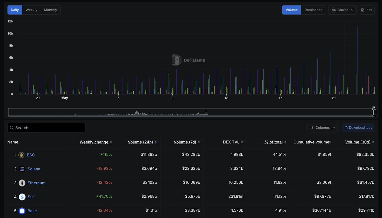Click the May label on chart axis

coord(65,98)
